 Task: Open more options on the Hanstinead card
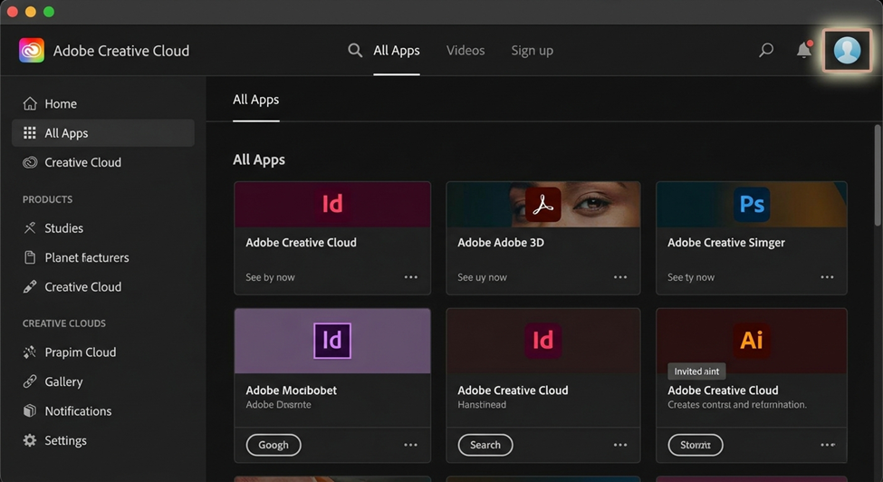[620, 445]
